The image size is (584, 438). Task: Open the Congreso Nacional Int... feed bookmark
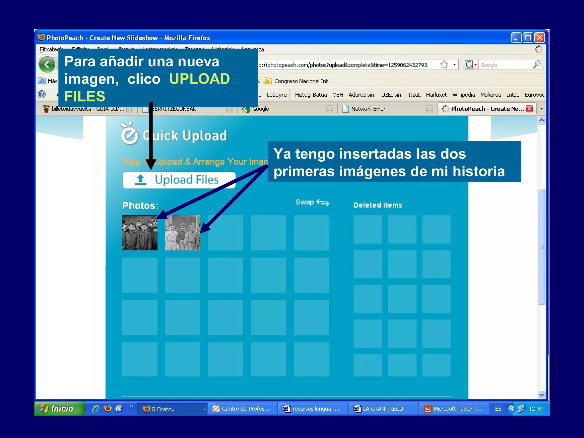pyautogui.click(x=298, y=81)
